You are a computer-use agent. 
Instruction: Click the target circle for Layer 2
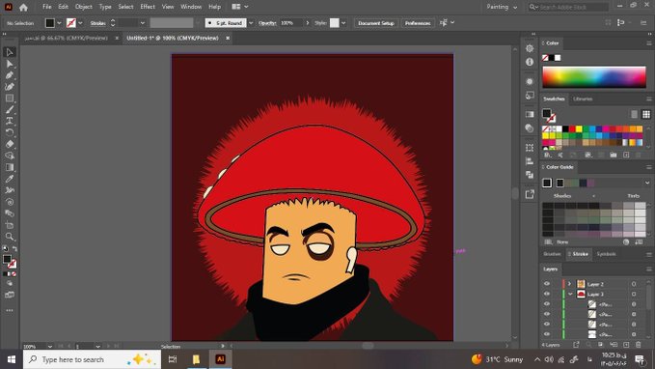coord(634,284)
